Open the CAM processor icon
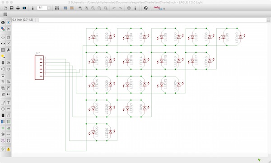The image size is (271, 163). [x=24, y=8]
